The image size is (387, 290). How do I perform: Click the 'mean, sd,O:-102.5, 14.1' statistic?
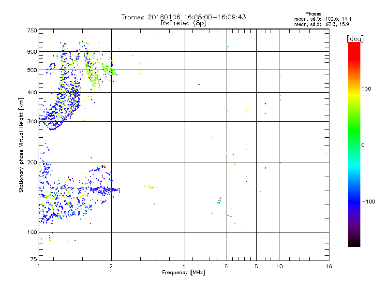click(323, 19)
